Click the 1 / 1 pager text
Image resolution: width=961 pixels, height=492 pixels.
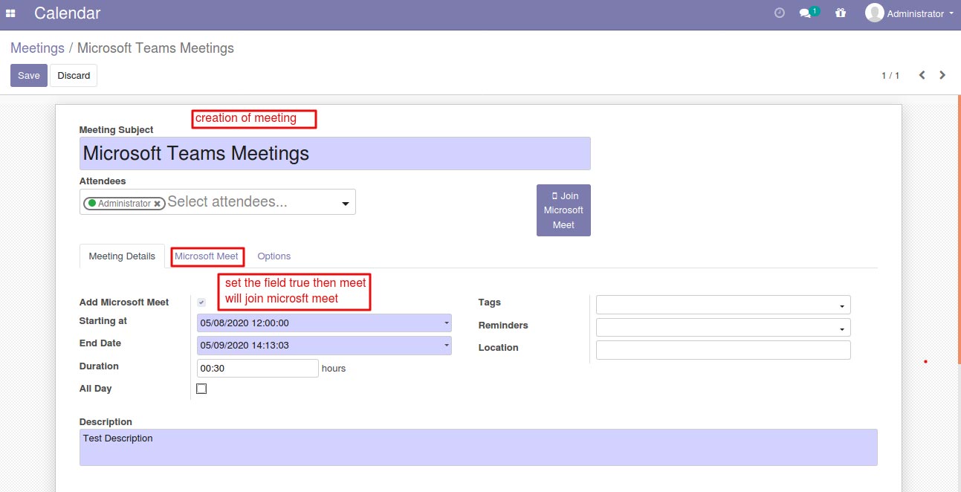[x=890, y=76]
